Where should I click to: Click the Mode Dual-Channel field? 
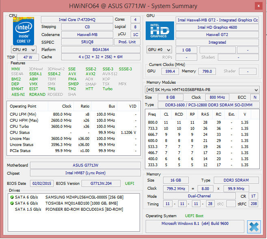pos(199,196)
